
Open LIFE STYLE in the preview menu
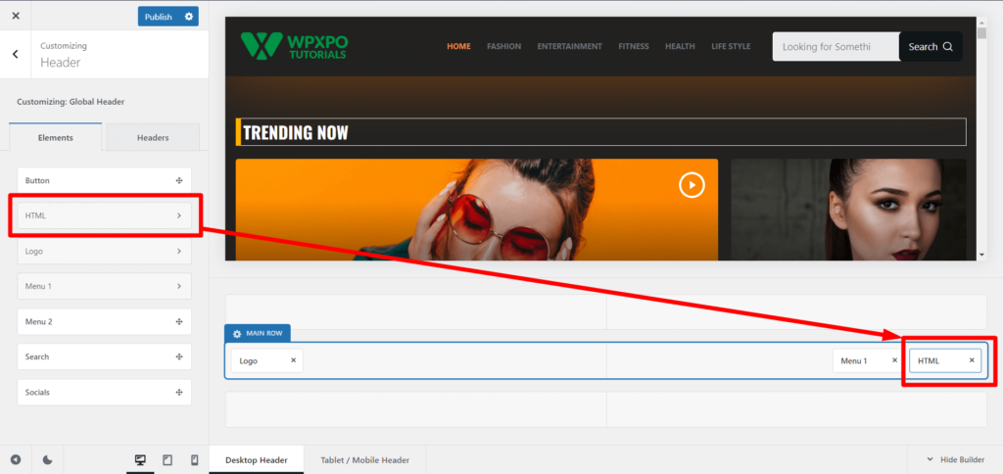[731, 47]
